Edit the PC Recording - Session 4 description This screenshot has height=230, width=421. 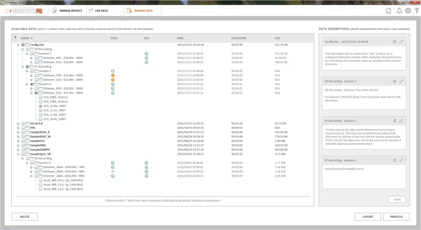(401, 160)
